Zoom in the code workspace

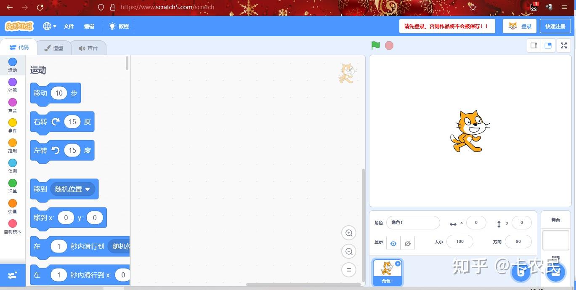click(349, 233)
